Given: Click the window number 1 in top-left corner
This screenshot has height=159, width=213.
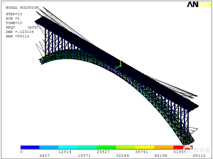Looking at the screenshot, I should point(4,3).
